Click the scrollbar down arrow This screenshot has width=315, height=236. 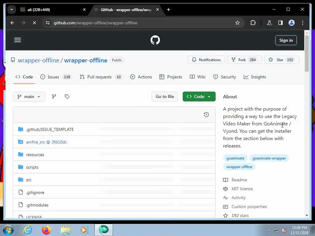click(307, 215)
